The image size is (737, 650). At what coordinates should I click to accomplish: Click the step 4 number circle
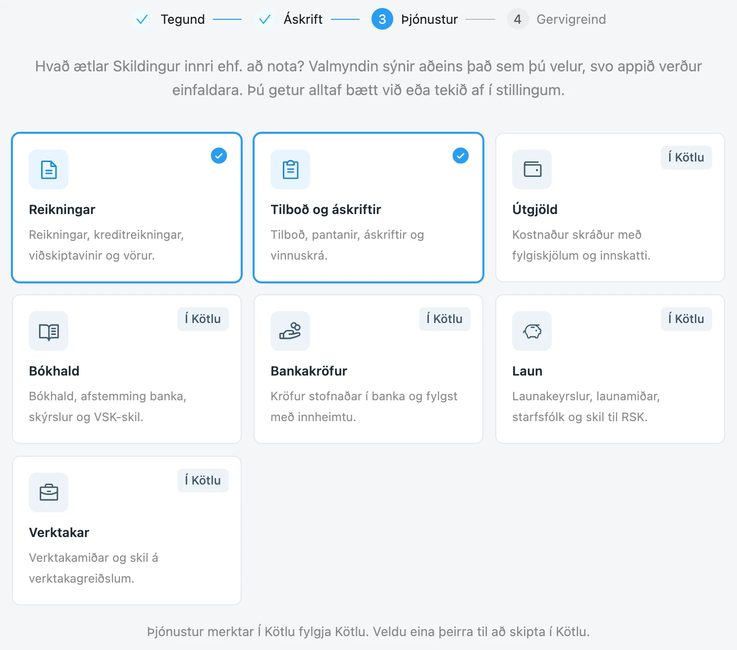[x=518, y=19]
